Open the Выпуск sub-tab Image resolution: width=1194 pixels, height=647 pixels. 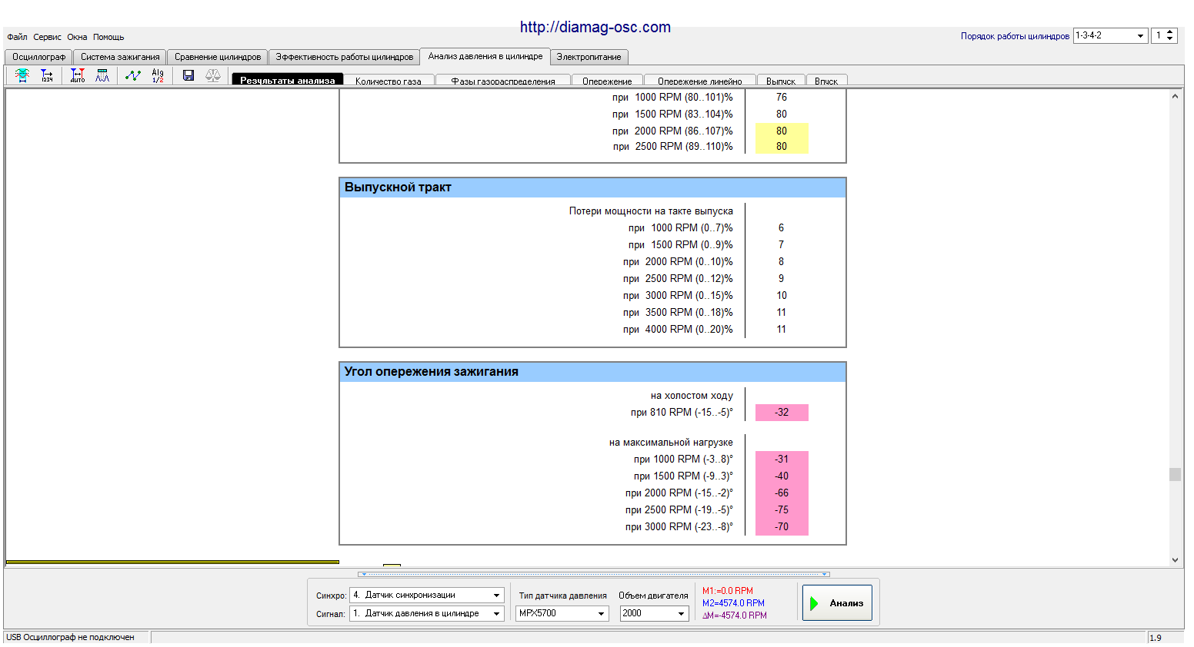click(x=781, y=81)
